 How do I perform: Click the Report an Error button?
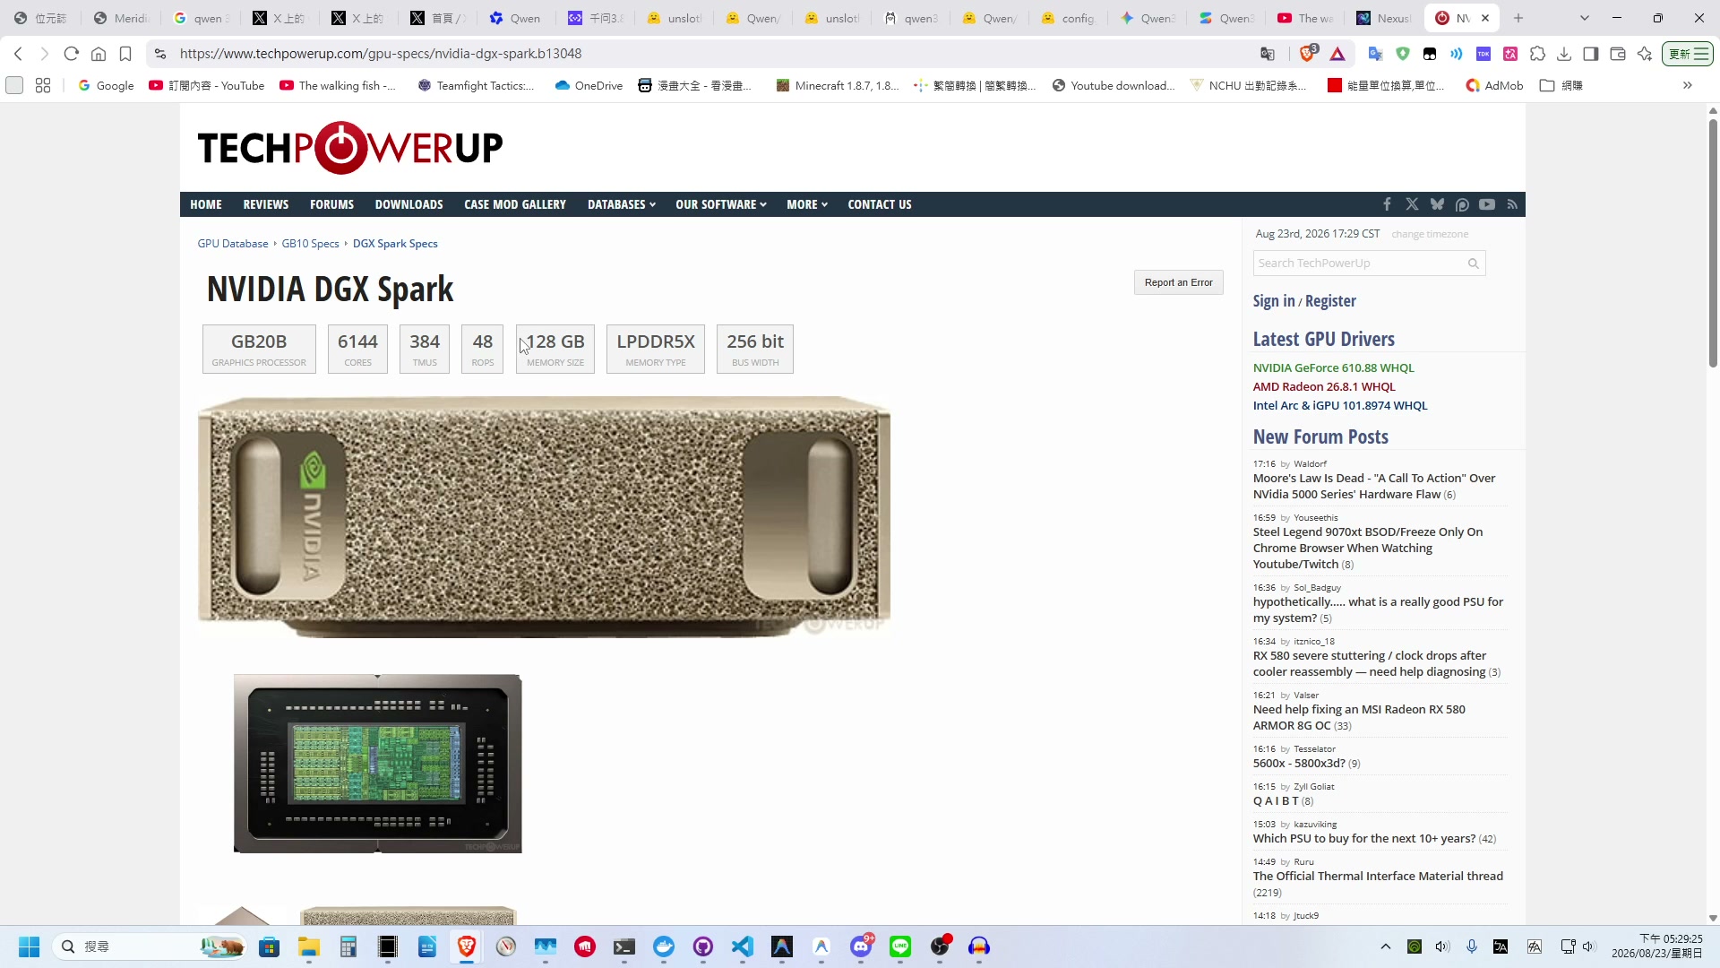[x=1178, y=282]
